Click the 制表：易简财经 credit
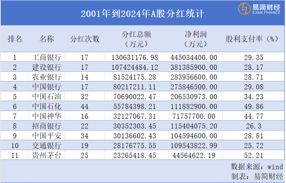 point(257,176)
